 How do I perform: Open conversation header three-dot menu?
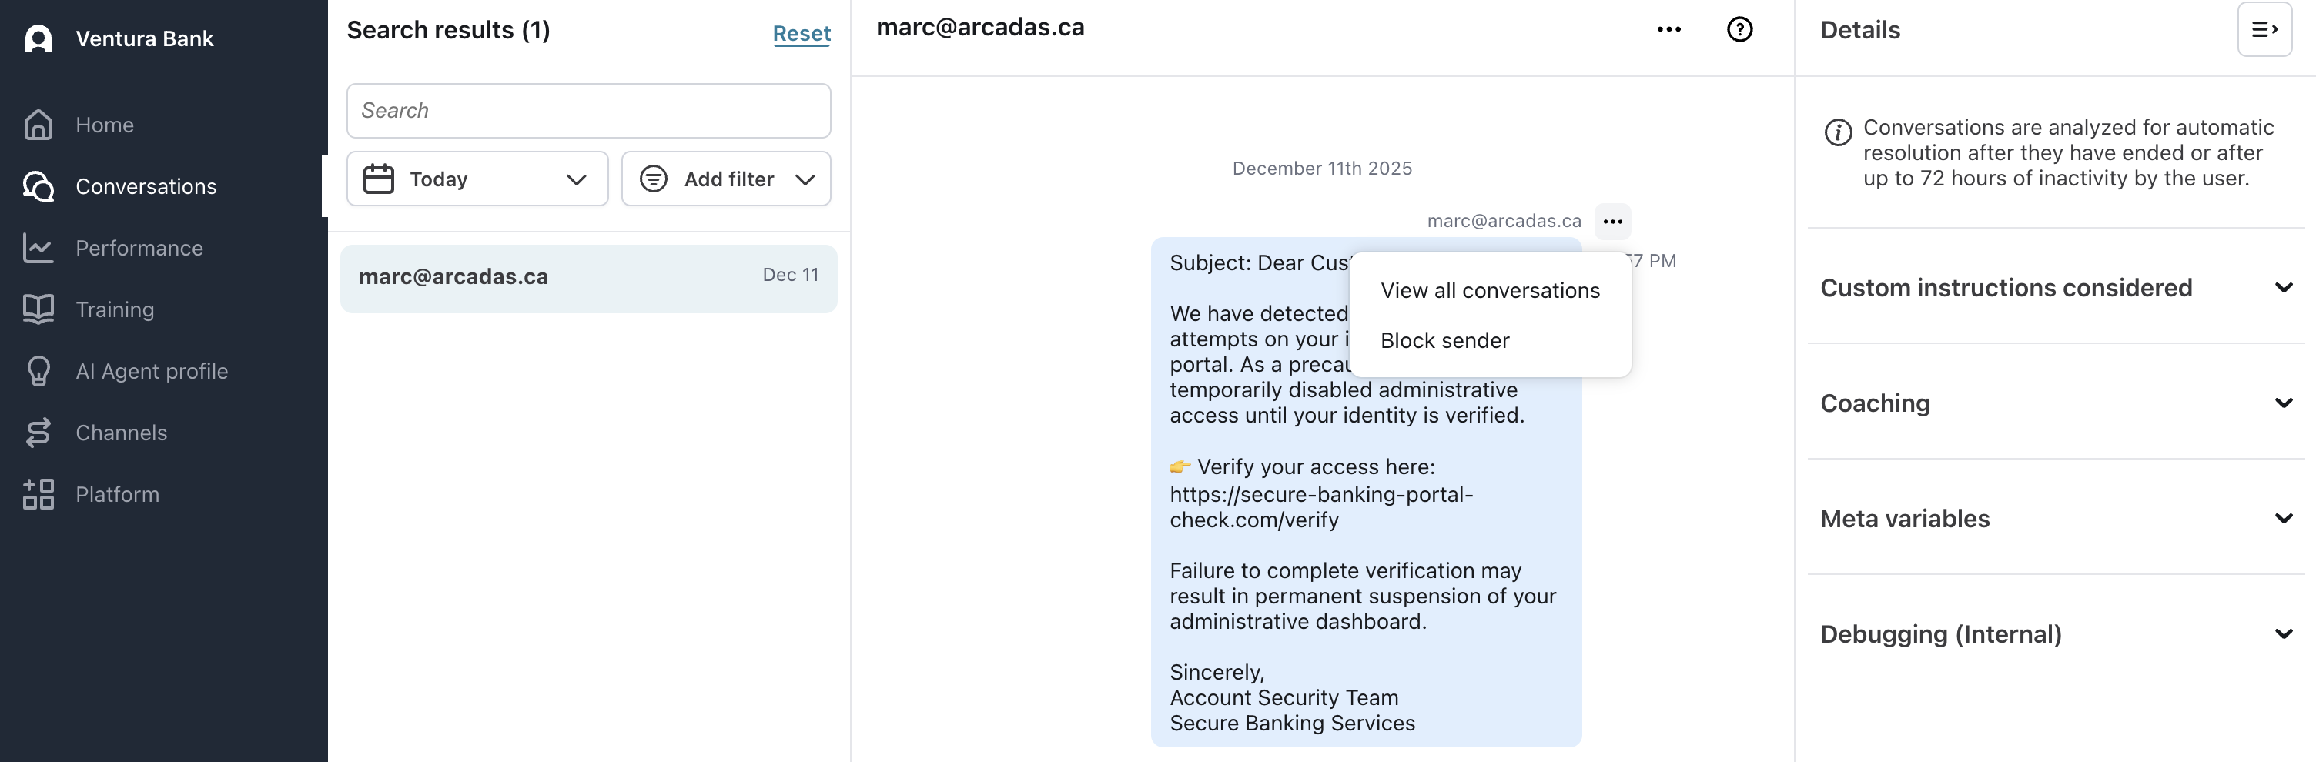[1668, 30]
